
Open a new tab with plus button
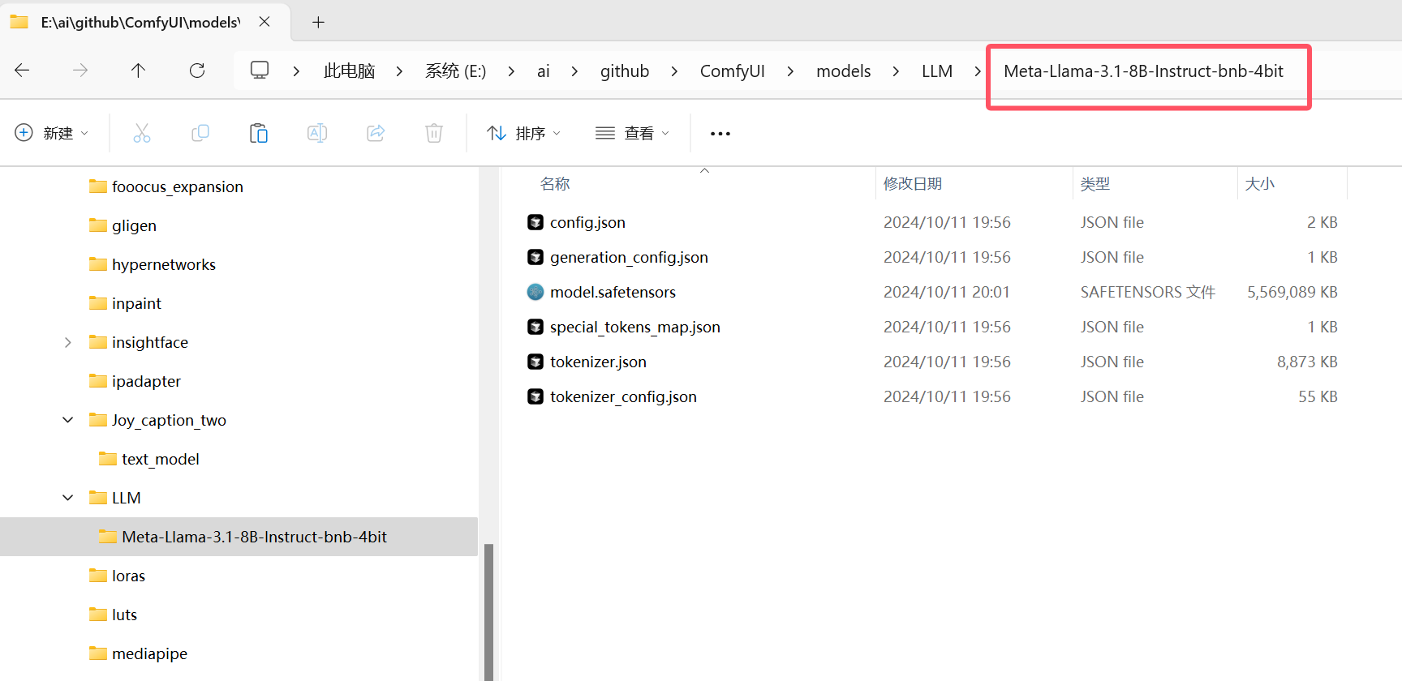pyautogui.click(x=318, y=23)
